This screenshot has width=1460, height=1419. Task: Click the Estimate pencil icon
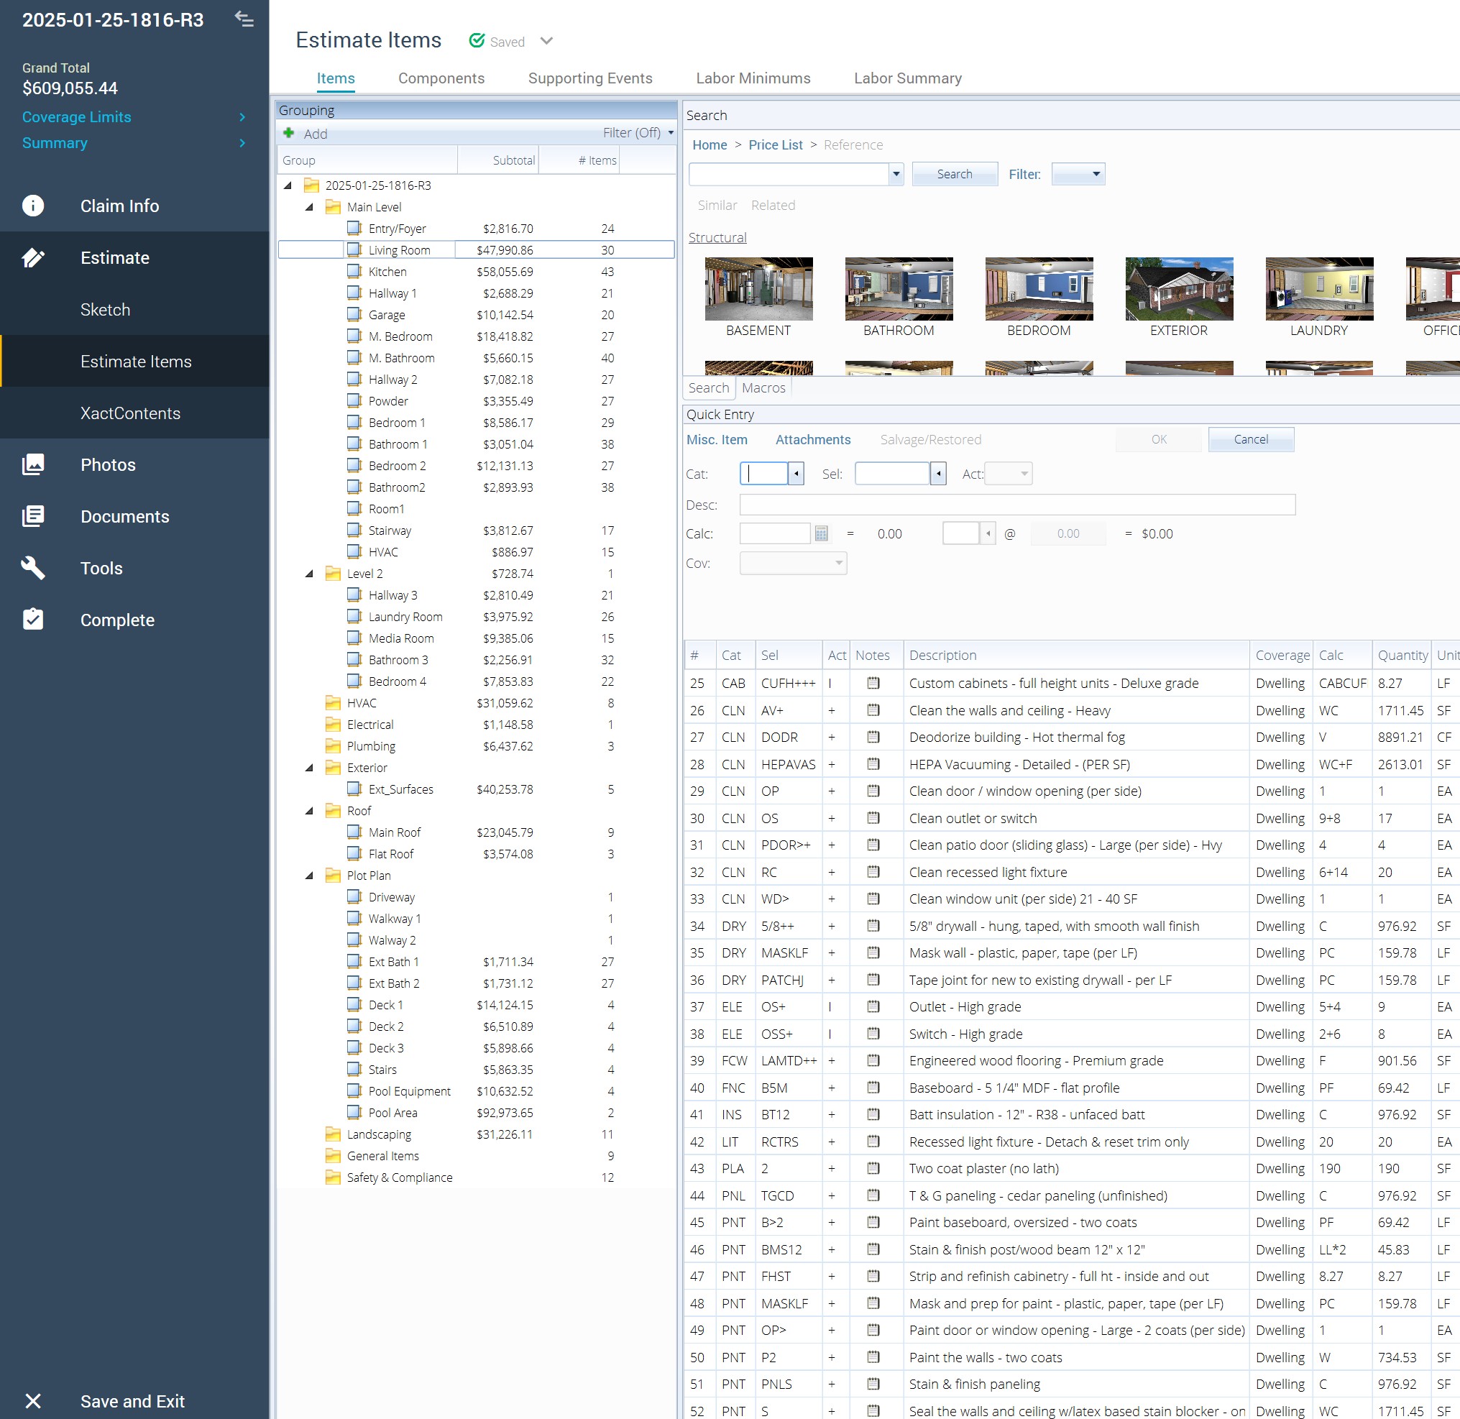click(33, 258)
